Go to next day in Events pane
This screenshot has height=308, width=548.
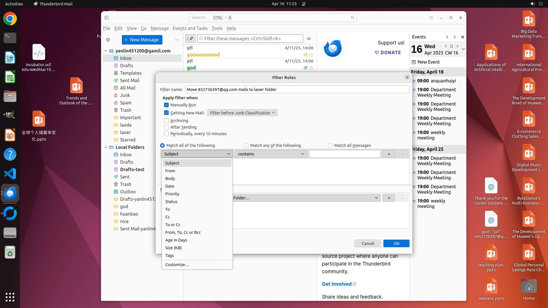(x=458, y=46)
